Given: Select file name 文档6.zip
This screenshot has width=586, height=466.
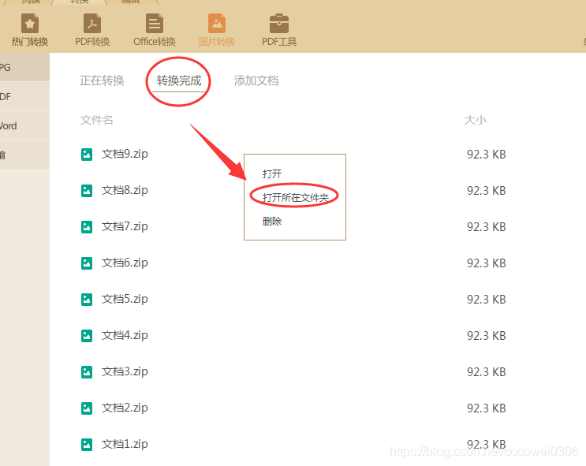Looking at the screenshot, I should point(125,263).
